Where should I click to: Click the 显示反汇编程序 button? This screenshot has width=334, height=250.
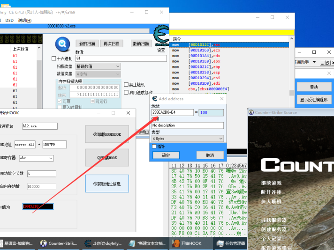pos(314,100)
